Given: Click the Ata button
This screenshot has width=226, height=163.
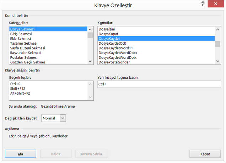Looking at the screenshot, I should pyautogui.click(x=21, y=154).
